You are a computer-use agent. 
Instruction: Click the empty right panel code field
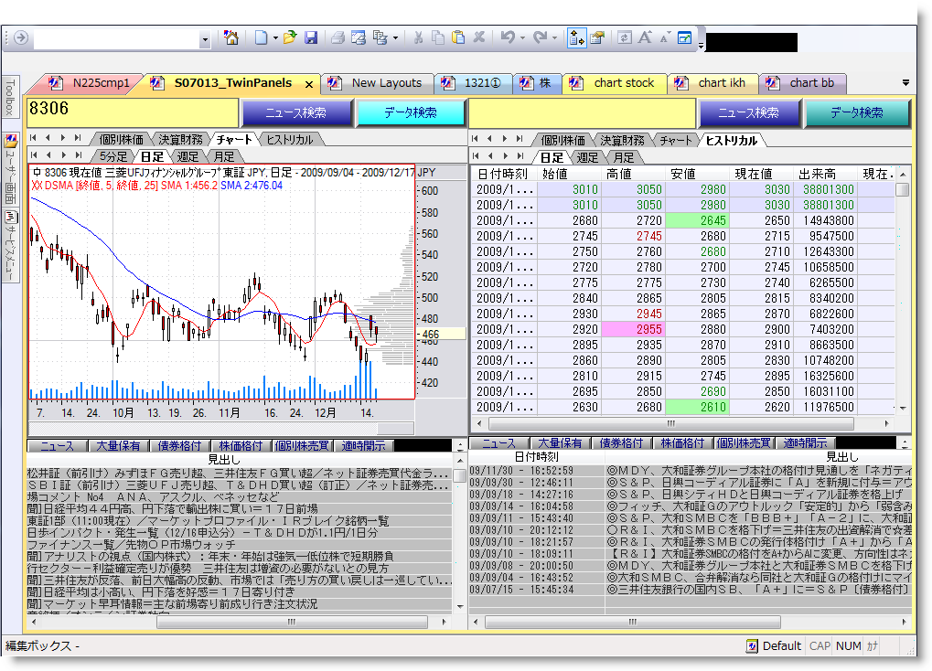tap(583, 113)
